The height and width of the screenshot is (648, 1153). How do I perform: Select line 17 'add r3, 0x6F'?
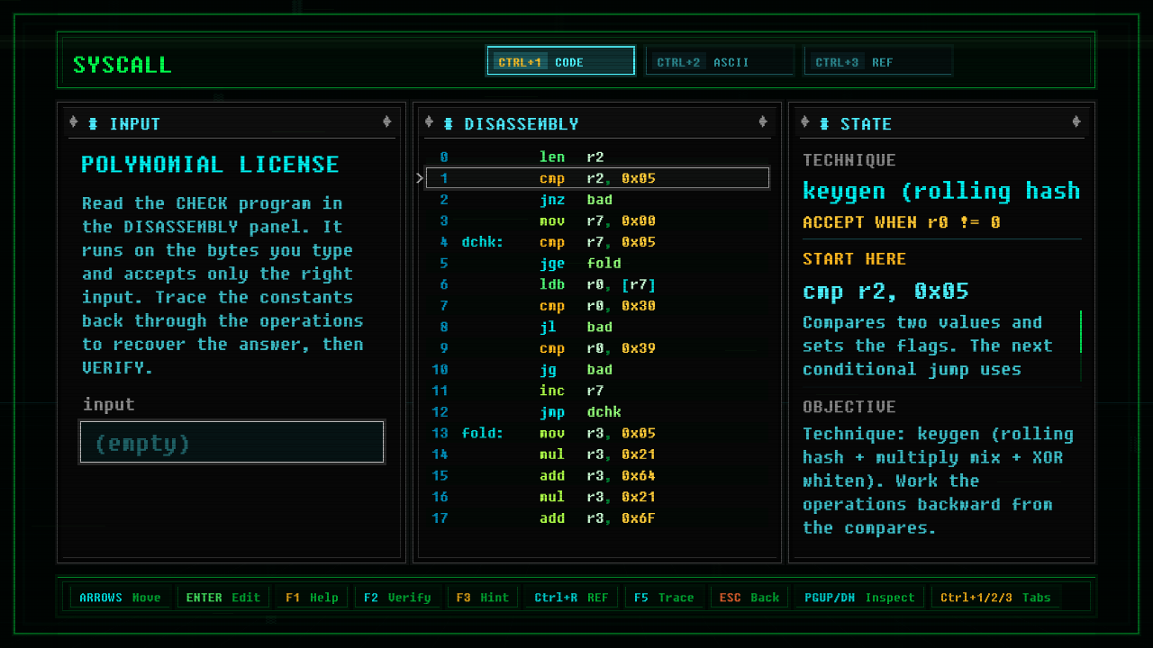point(597,518)
